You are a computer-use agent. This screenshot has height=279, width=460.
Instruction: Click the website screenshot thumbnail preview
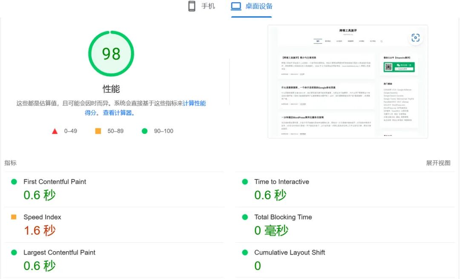coord(348,81)
